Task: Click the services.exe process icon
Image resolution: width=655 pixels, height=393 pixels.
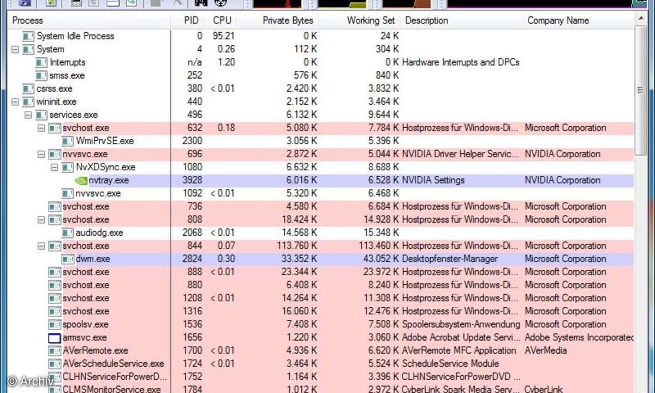Action: click(41, 115)
